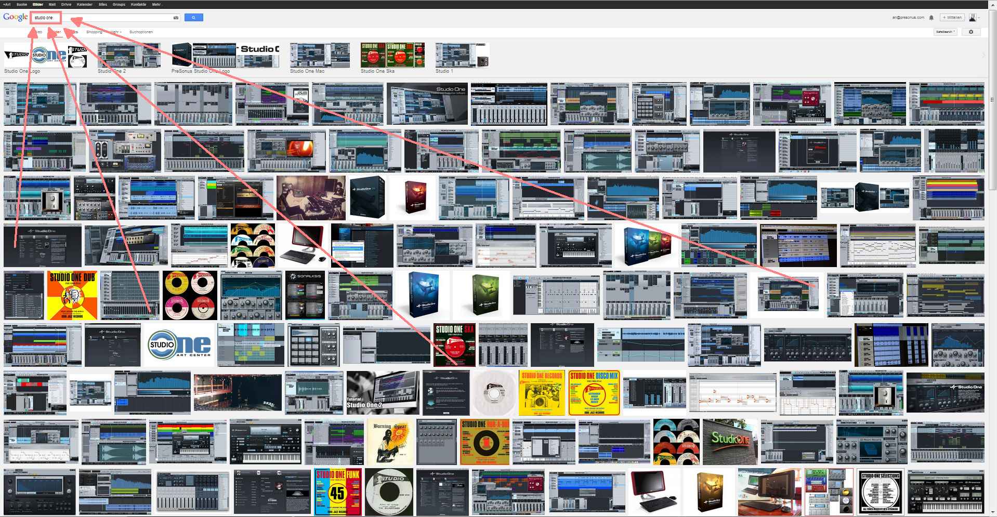
Task: Open Sites in the top bar
Action: [x=103, y=4]
